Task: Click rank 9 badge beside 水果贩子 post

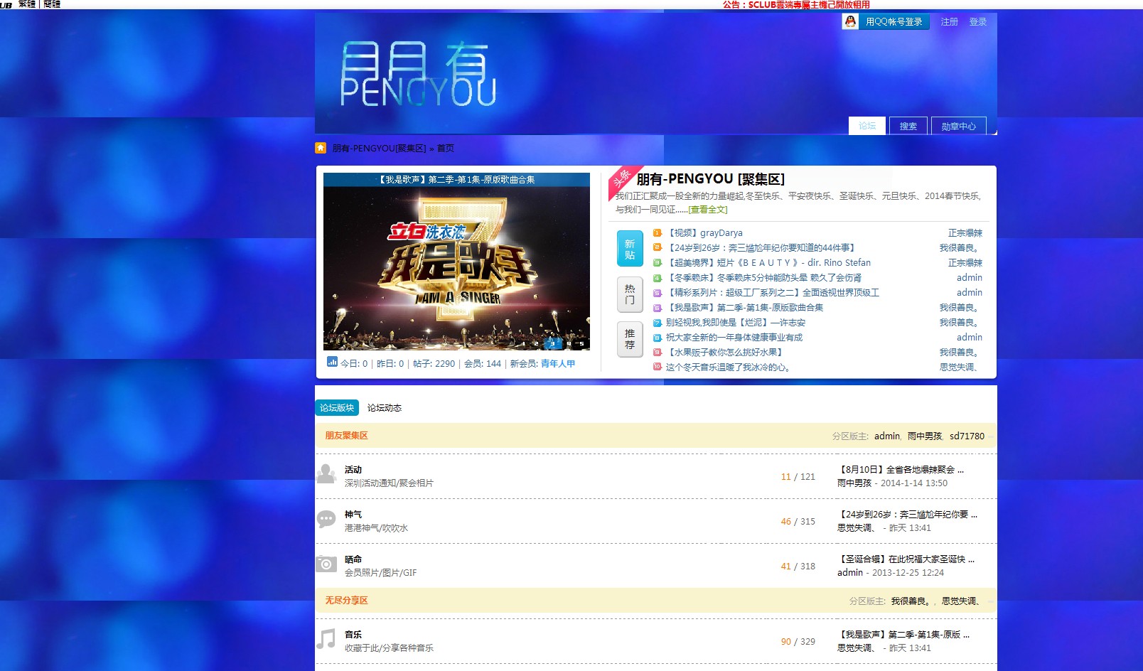Action: click(658, 352)
